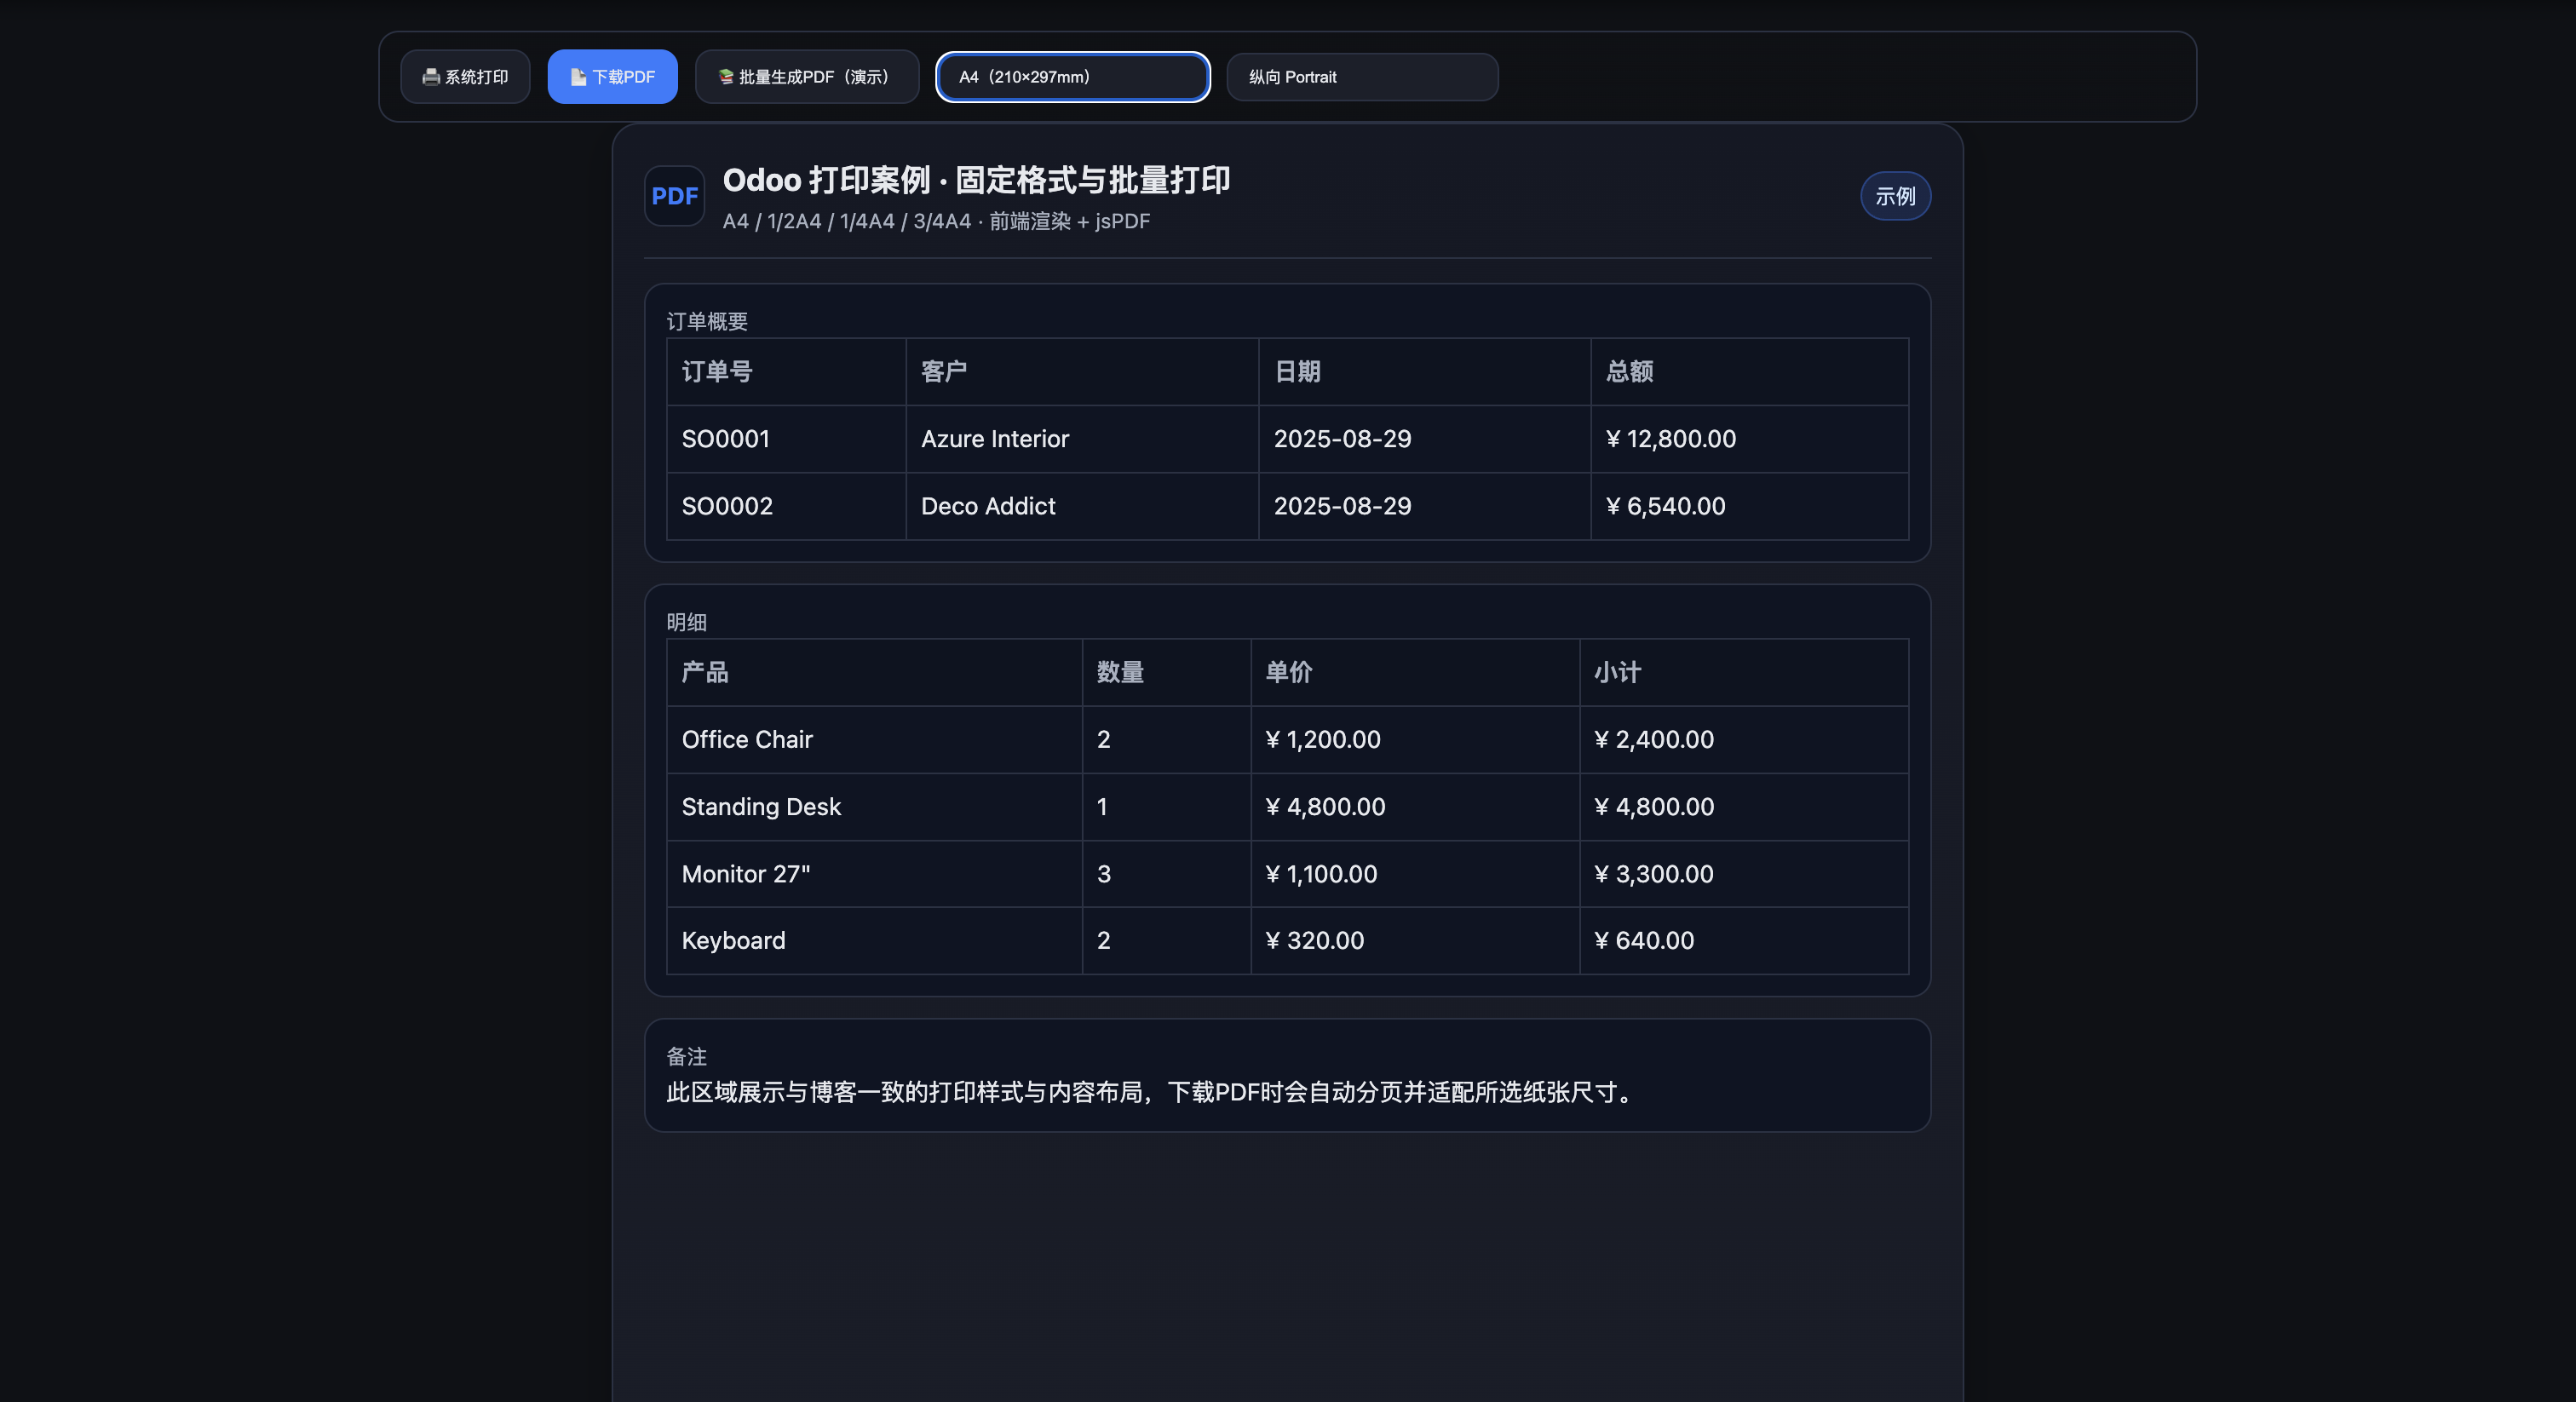Click the Monitor 27" product cell
The width and height of the screenshot is (2576, 1402).
point(746,874)
